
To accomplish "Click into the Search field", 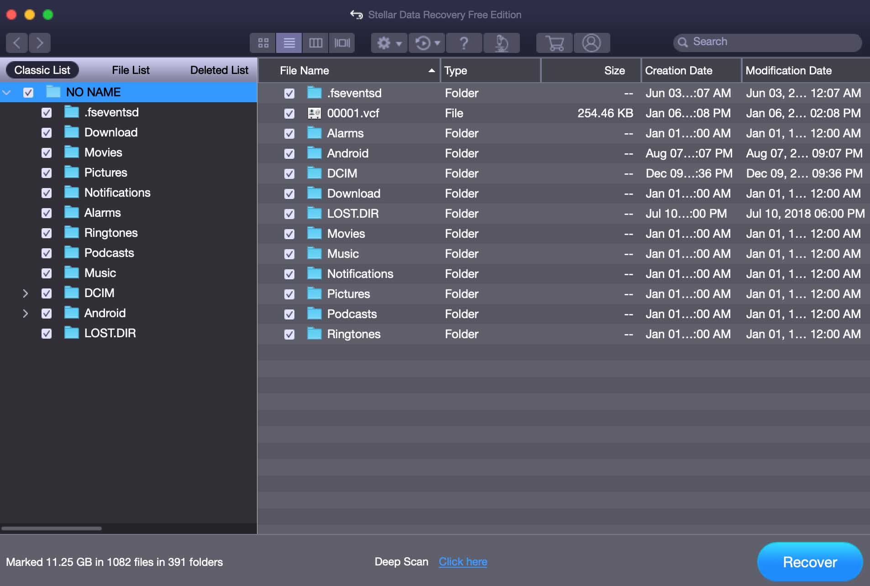I will click(767, 42).
